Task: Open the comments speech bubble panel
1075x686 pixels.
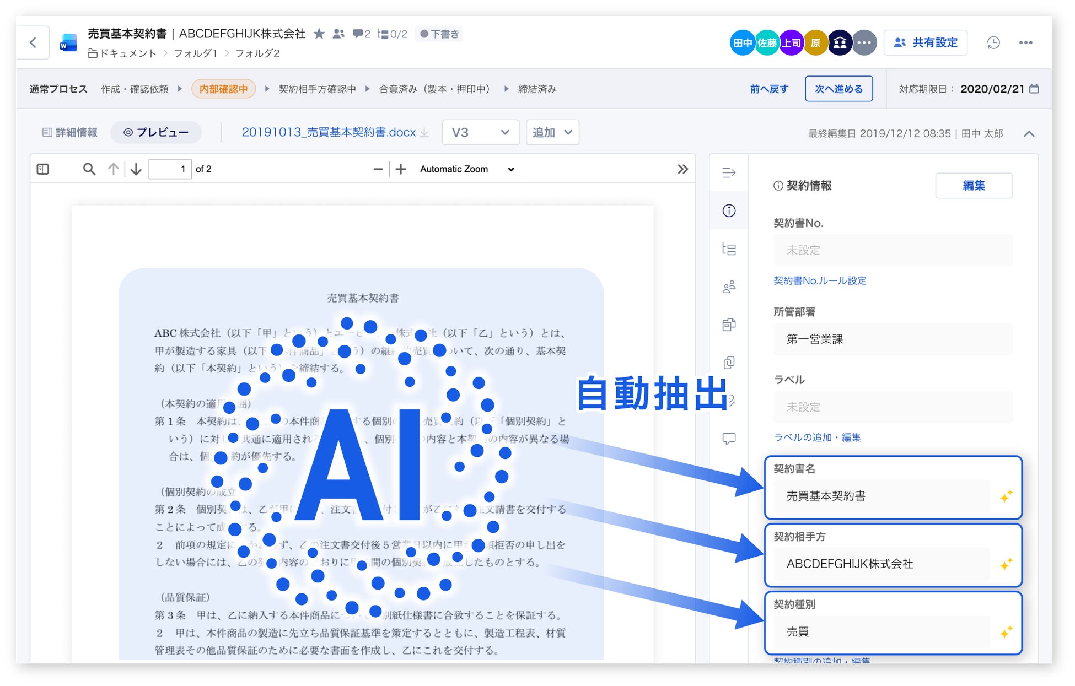Action: (729, 439)
